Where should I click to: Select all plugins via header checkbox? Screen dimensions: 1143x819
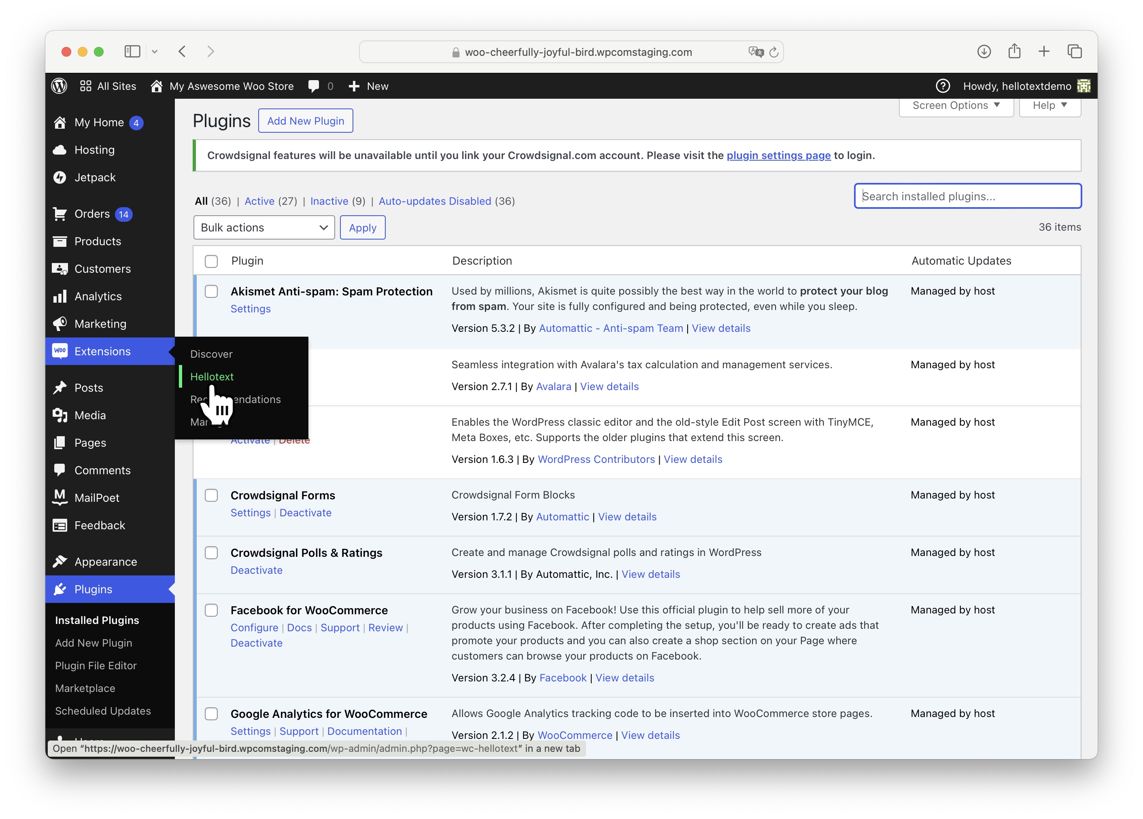pyautogui.click(x=211, y=261)
